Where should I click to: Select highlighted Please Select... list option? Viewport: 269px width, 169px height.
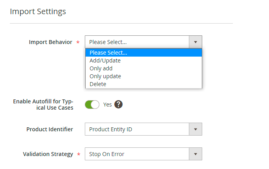(108, 53)
